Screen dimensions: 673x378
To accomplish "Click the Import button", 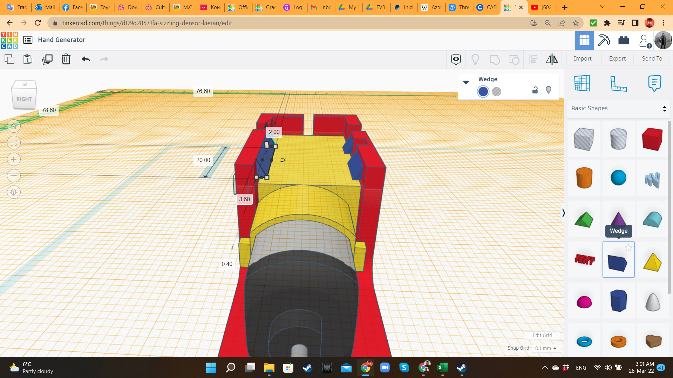I will tap(583, 59).
